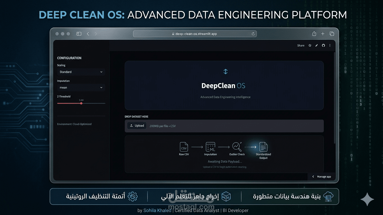Click the gear automation icon in footer banner
Screen dimensions: 383x215
132,197
